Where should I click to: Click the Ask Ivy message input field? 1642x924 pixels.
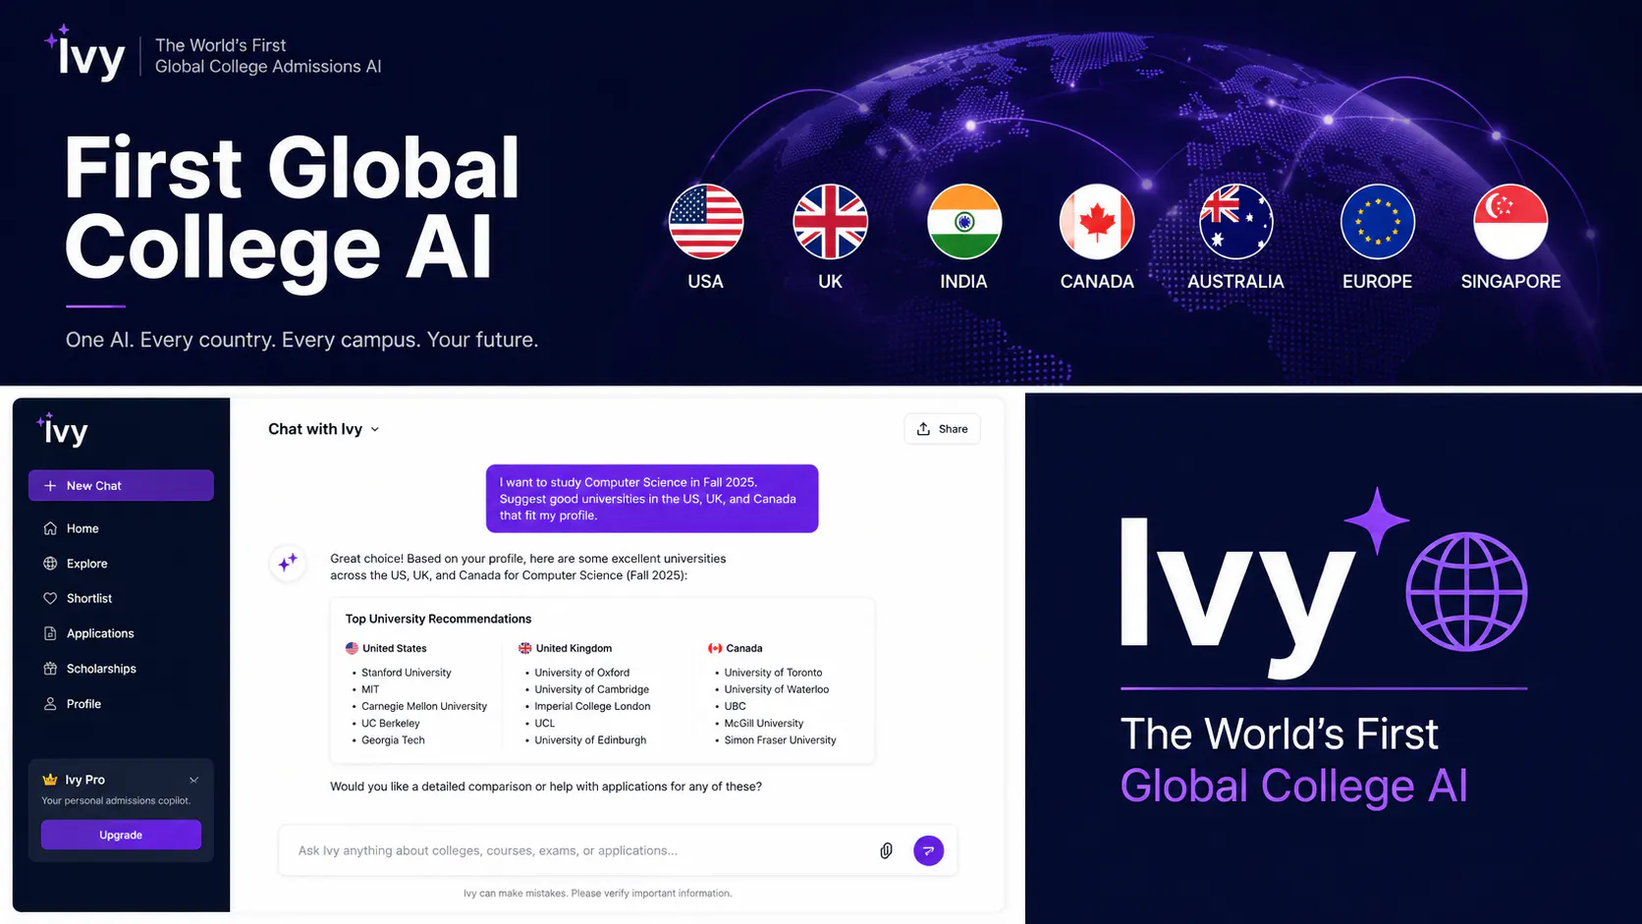pos(618,850)
